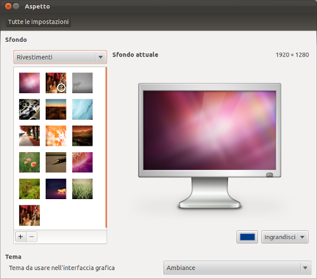The width and height of the screenshot is (317, 279).
Task: Pick the glowing horse night wallpaper
Action: pos(56,189)
